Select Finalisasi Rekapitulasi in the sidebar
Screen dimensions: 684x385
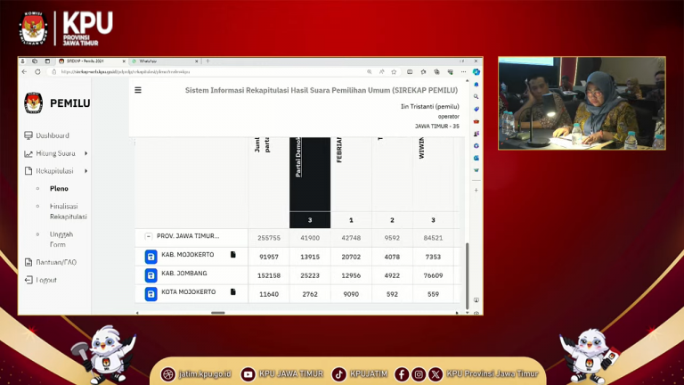[68, 211]
